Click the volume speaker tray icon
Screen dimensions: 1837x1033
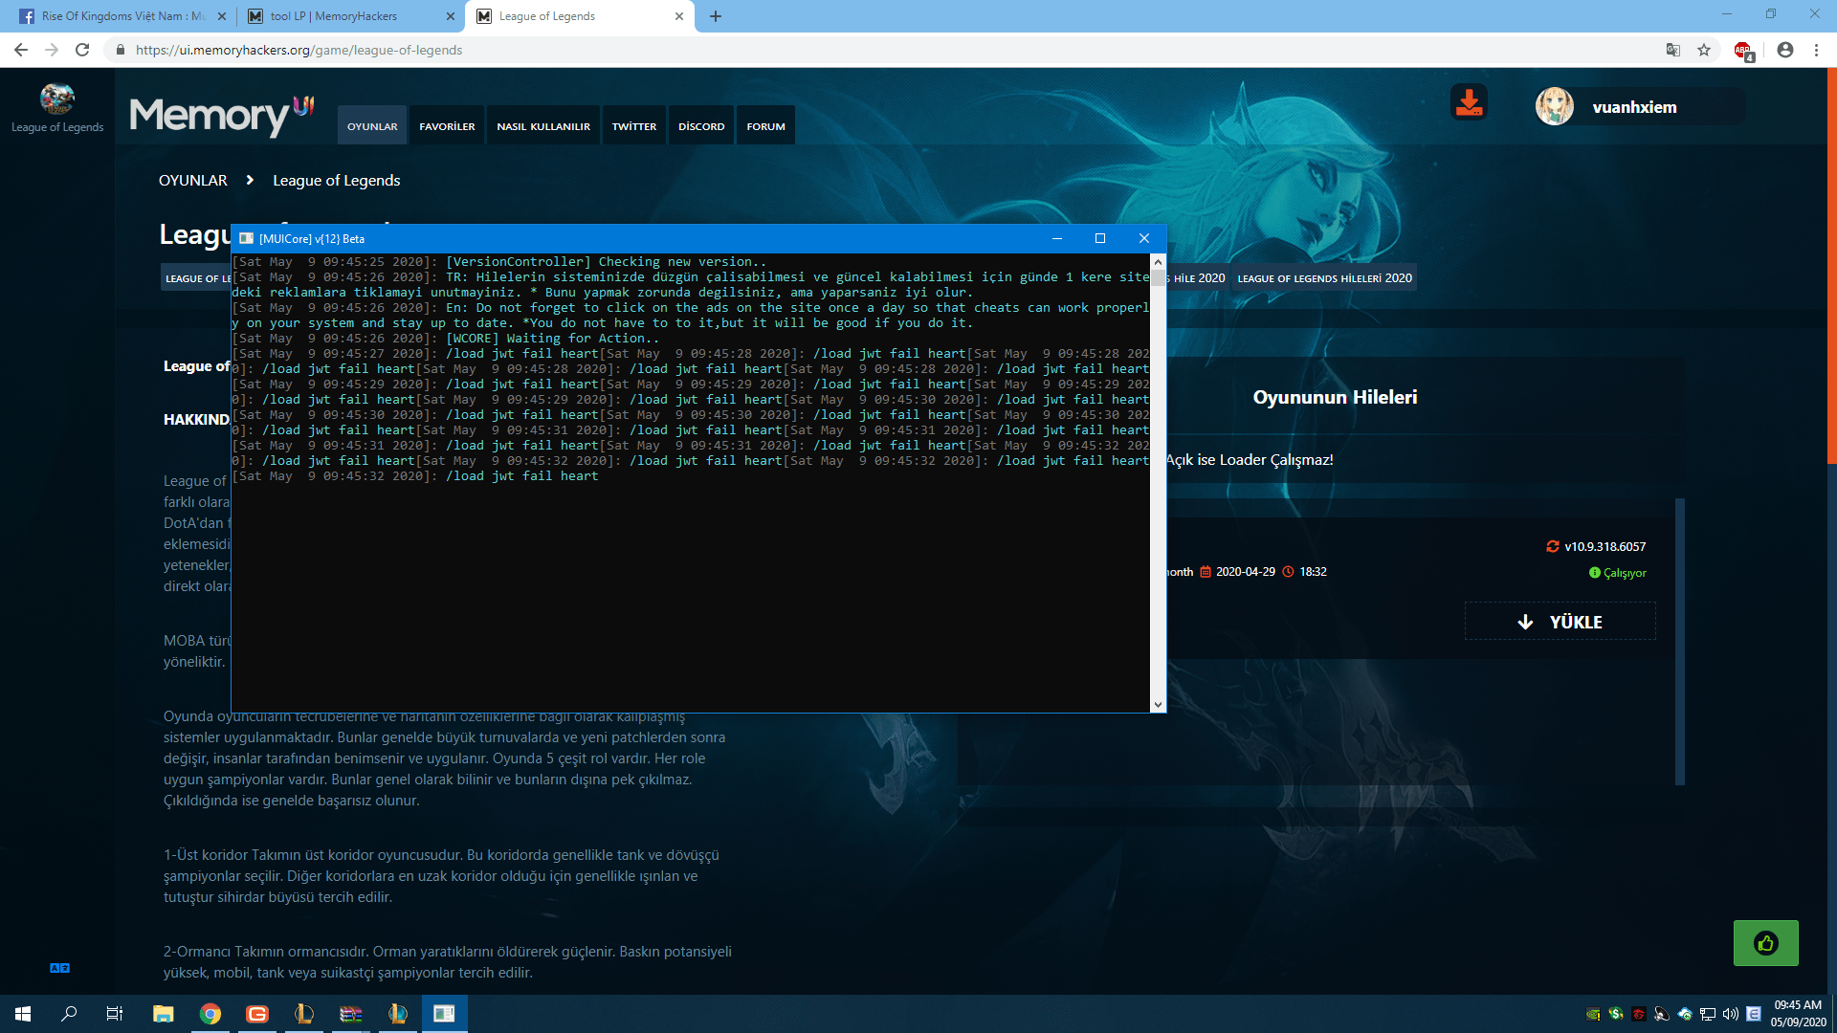[x=1731, y=1014]
